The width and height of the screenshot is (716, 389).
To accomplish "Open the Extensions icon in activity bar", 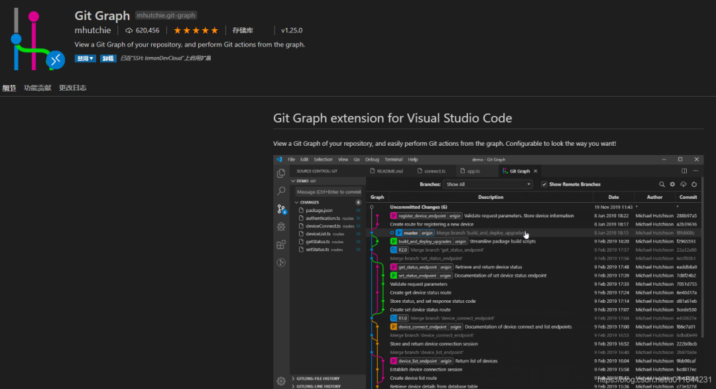I will (x=281, y=245).
